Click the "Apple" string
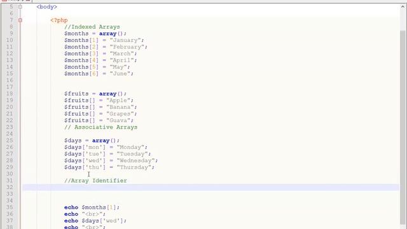This screenshot has height=229, width=407. click(118, 101)
